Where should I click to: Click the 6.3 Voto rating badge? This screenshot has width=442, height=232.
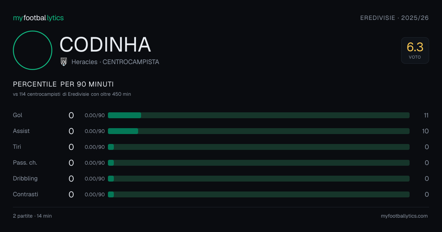point(415,50)
